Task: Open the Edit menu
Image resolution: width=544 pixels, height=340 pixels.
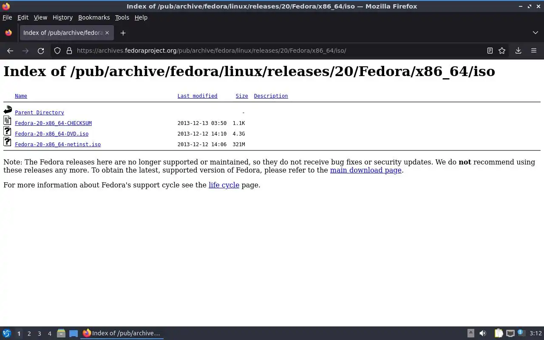Action: (23, 17)
